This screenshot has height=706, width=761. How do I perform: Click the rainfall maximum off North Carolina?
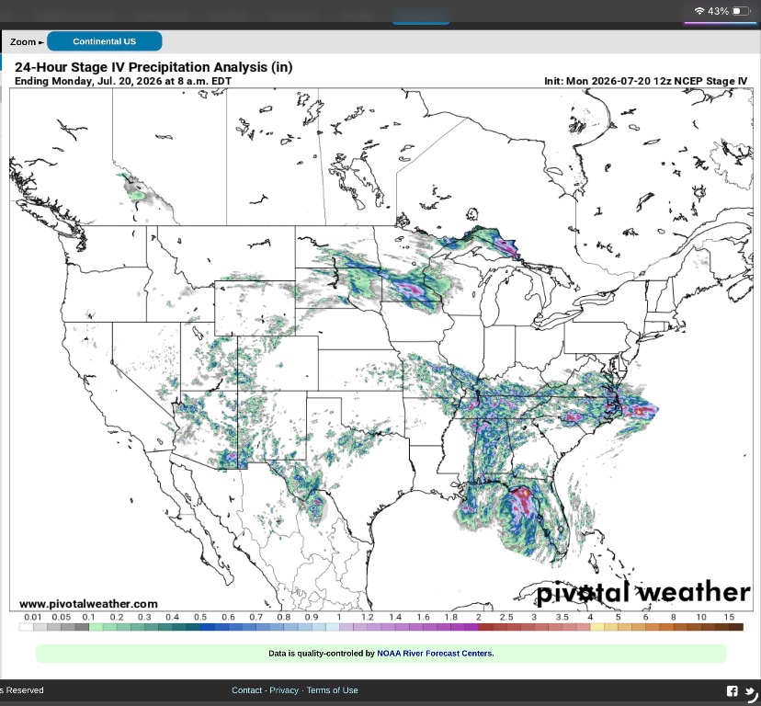(x=639, y=411)
